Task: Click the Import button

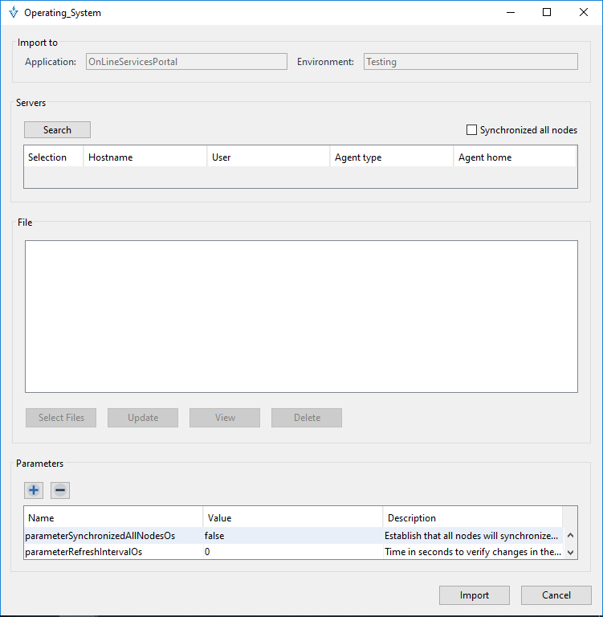Action: (474, 595)
